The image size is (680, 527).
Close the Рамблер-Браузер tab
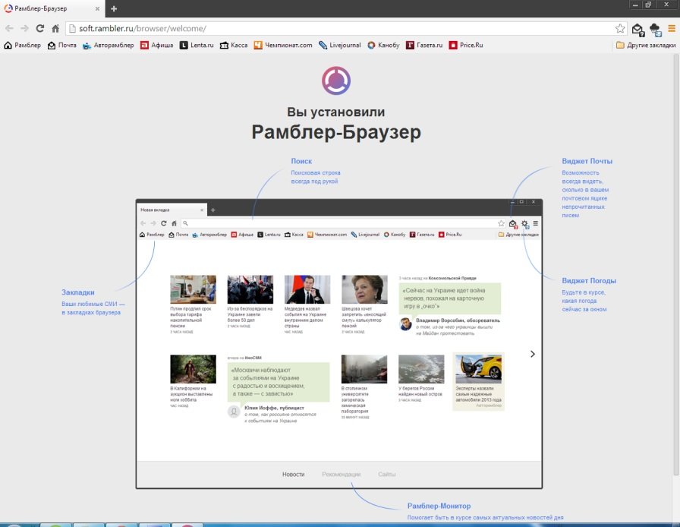coord(97,8)
